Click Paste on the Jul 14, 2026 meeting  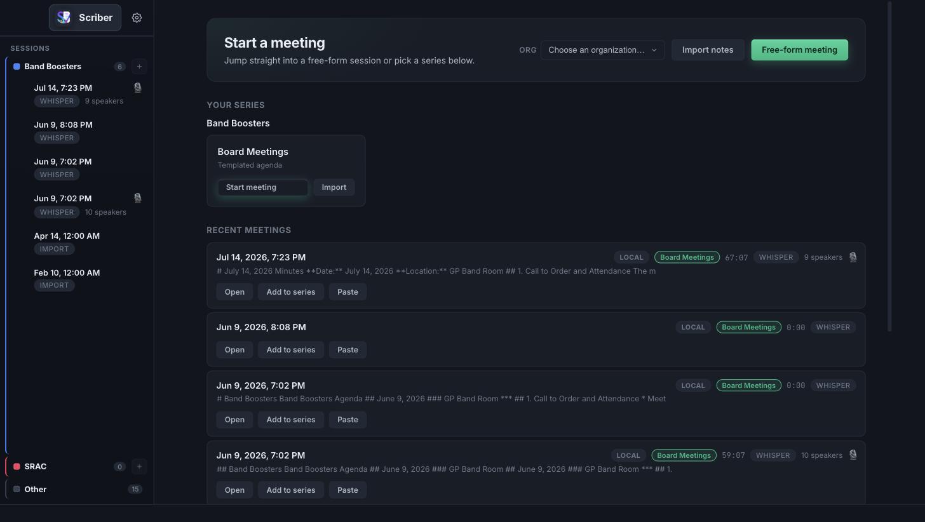click(348, 292)
